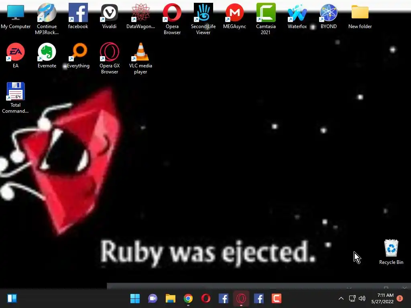Select the Continue MP3Rock desktop shortcut
The height and width of the screenshot is (308, 411).
47,19
